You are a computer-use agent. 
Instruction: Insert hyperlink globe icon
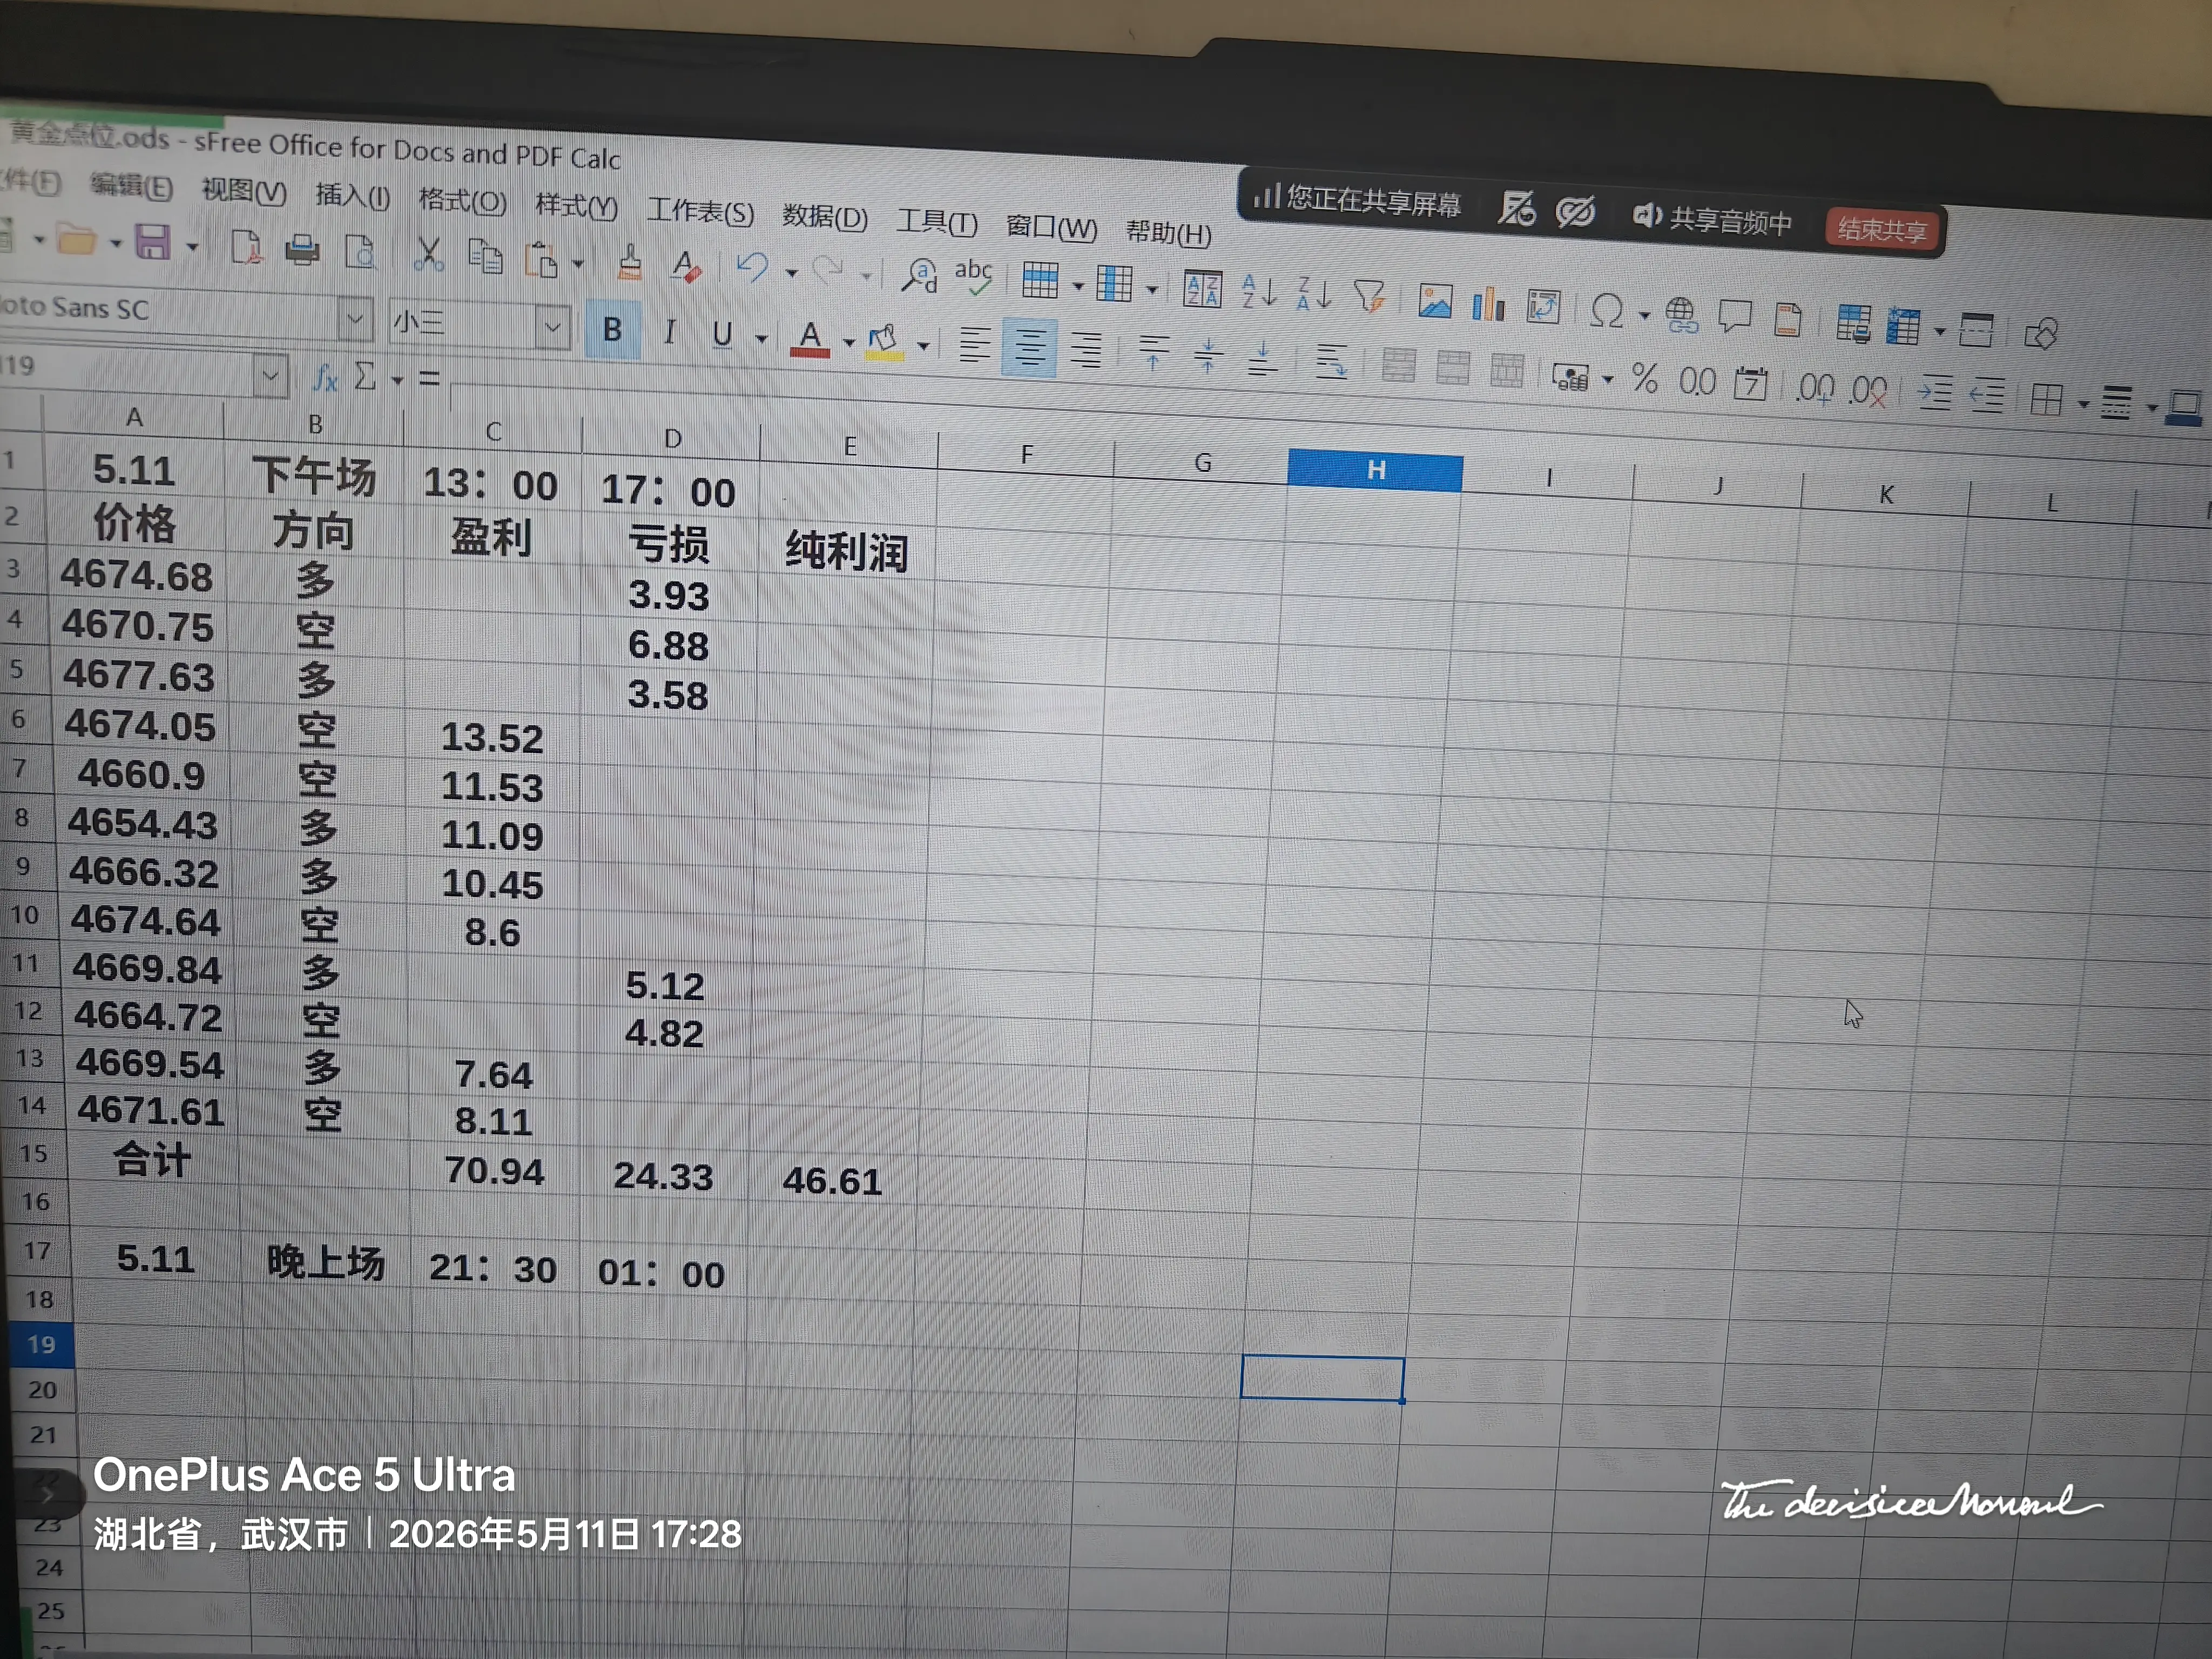1682,315
